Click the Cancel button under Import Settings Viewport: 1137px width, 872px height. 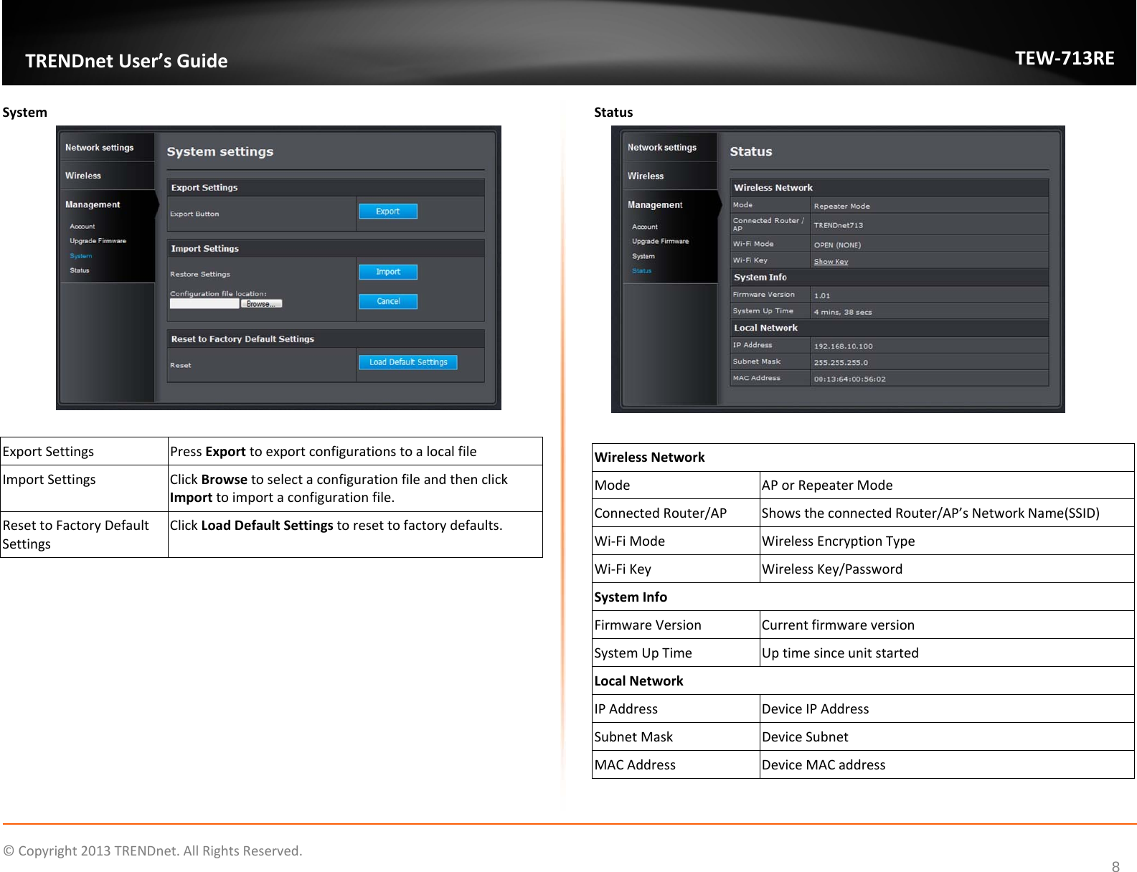(387, 301)
